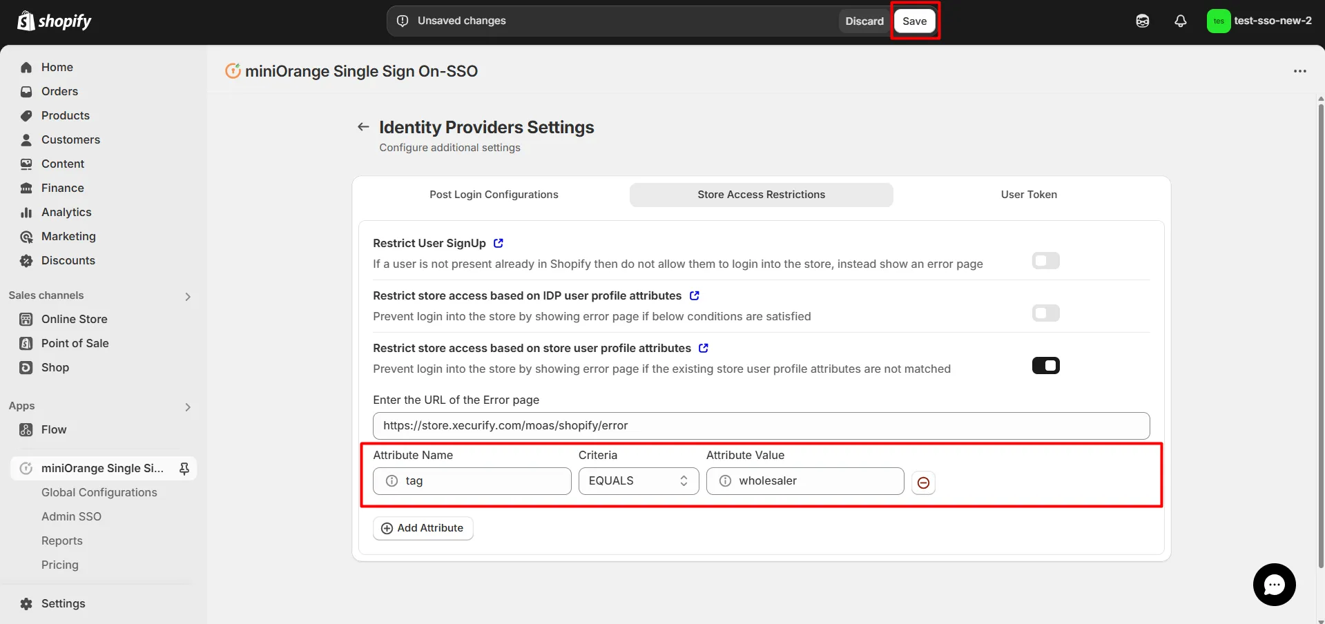This screenshot has height=624, width=1325.
Task: Open IDP user profile attributes external link icon
Action: (695, 295)
